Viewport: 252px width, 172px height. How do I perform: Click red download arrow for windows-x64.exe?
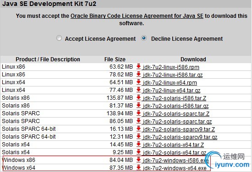pyautogui.click(x=138, y=167)
